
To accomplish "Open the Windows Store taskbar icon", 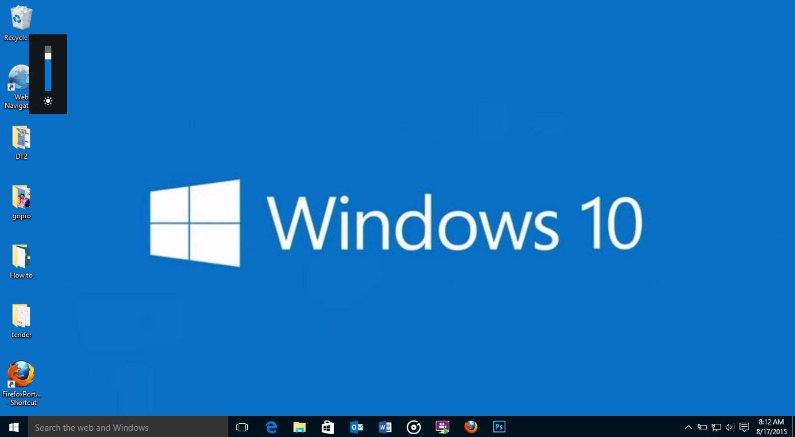I will 328,427.
